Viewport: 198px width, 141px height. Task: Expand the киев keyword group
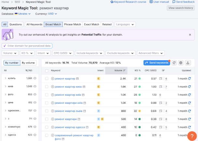[6, 86]
